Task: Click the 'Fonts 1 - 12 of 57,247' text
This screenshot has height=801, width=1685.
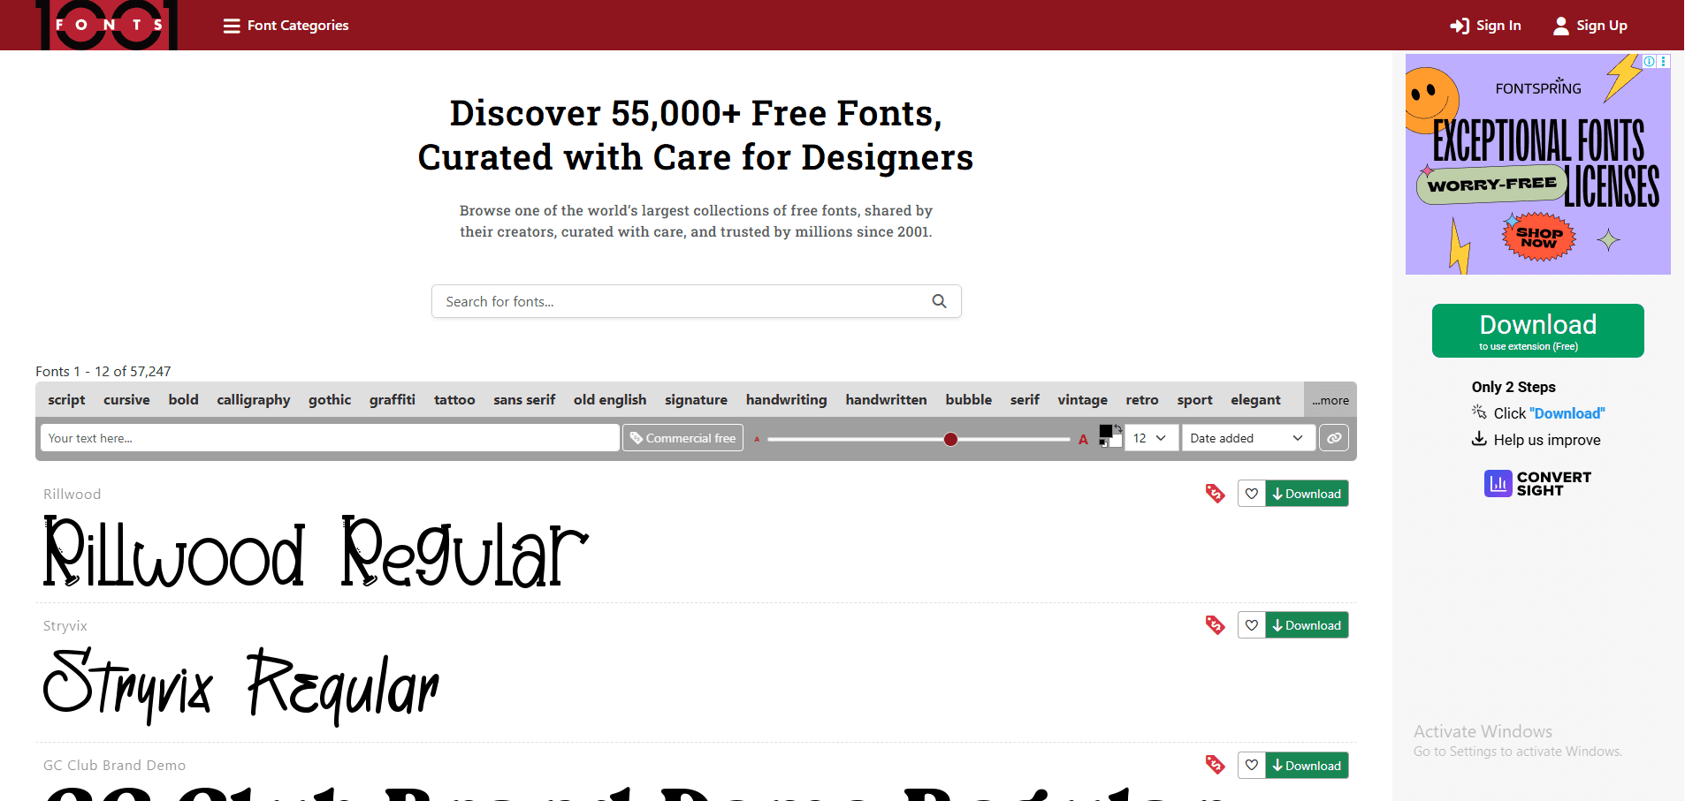Action: click(x=103, y=371)
